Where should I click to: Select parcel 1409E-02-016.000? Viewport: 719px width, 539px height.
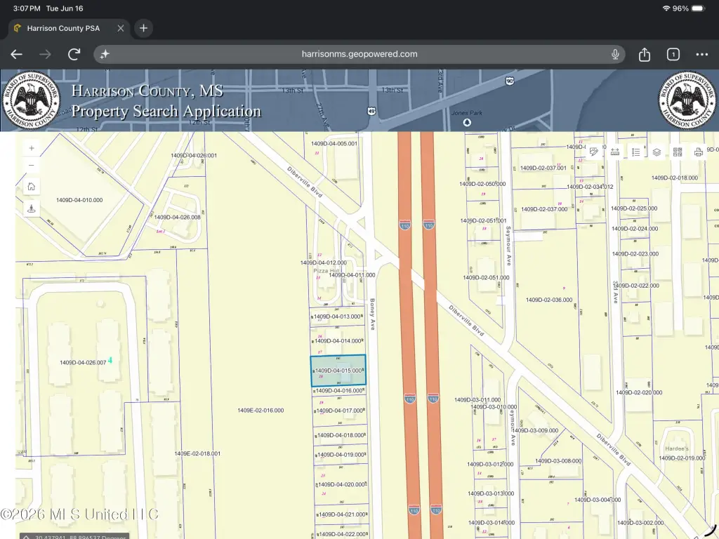click(260, 410)
